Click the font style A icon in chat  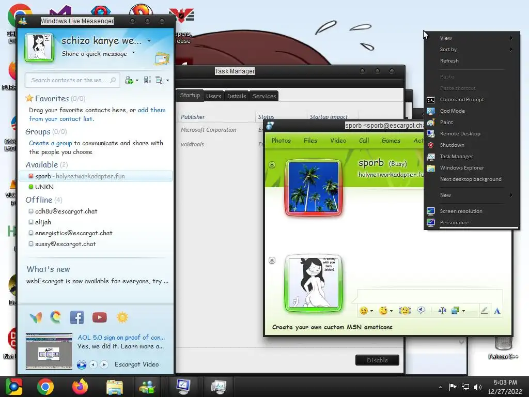click(x=497, y=311)
